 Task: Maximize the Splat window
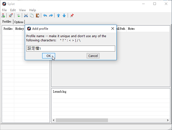154,4
